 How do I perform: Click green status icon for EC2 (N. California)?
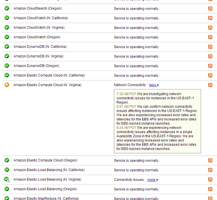coord(7,75)
